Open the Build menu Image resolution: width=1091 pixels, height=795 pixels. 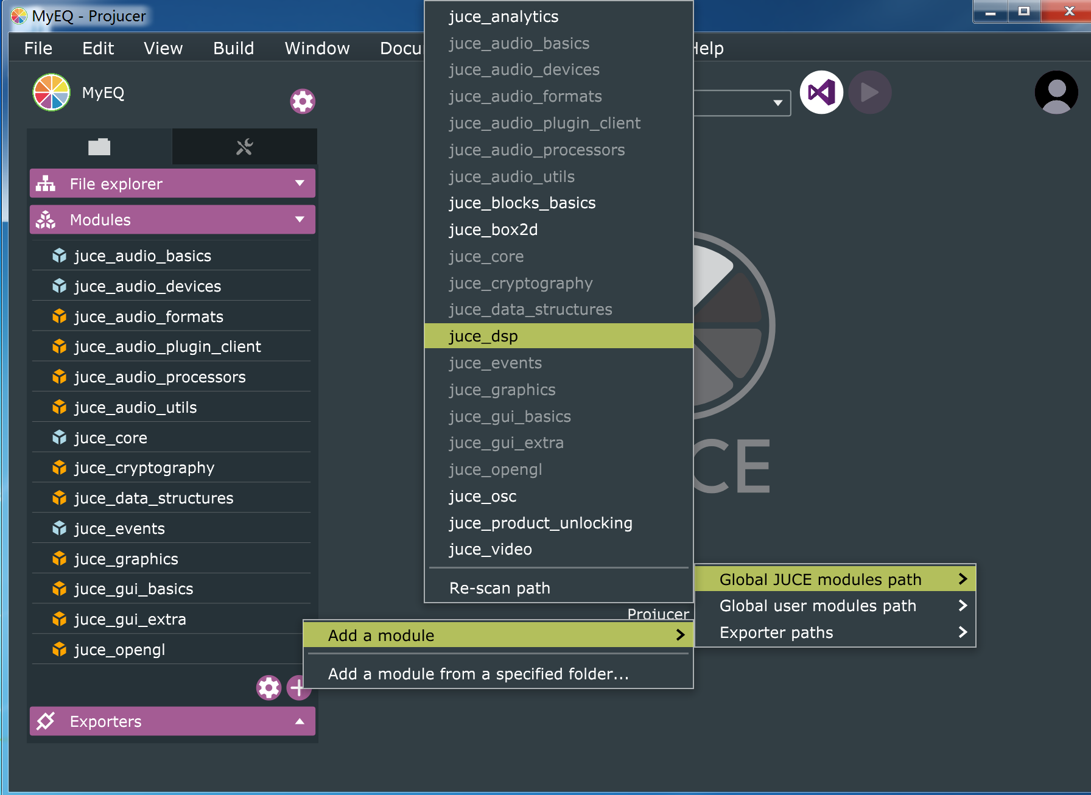(x=233, y=48)
